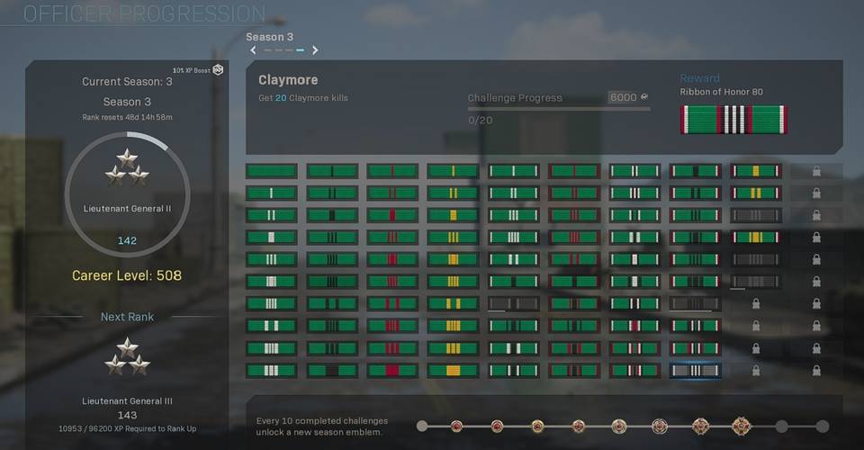Select the Lieutenant General II rank emblem
Viewport: 864px width, 450px height.
point(126,166)
